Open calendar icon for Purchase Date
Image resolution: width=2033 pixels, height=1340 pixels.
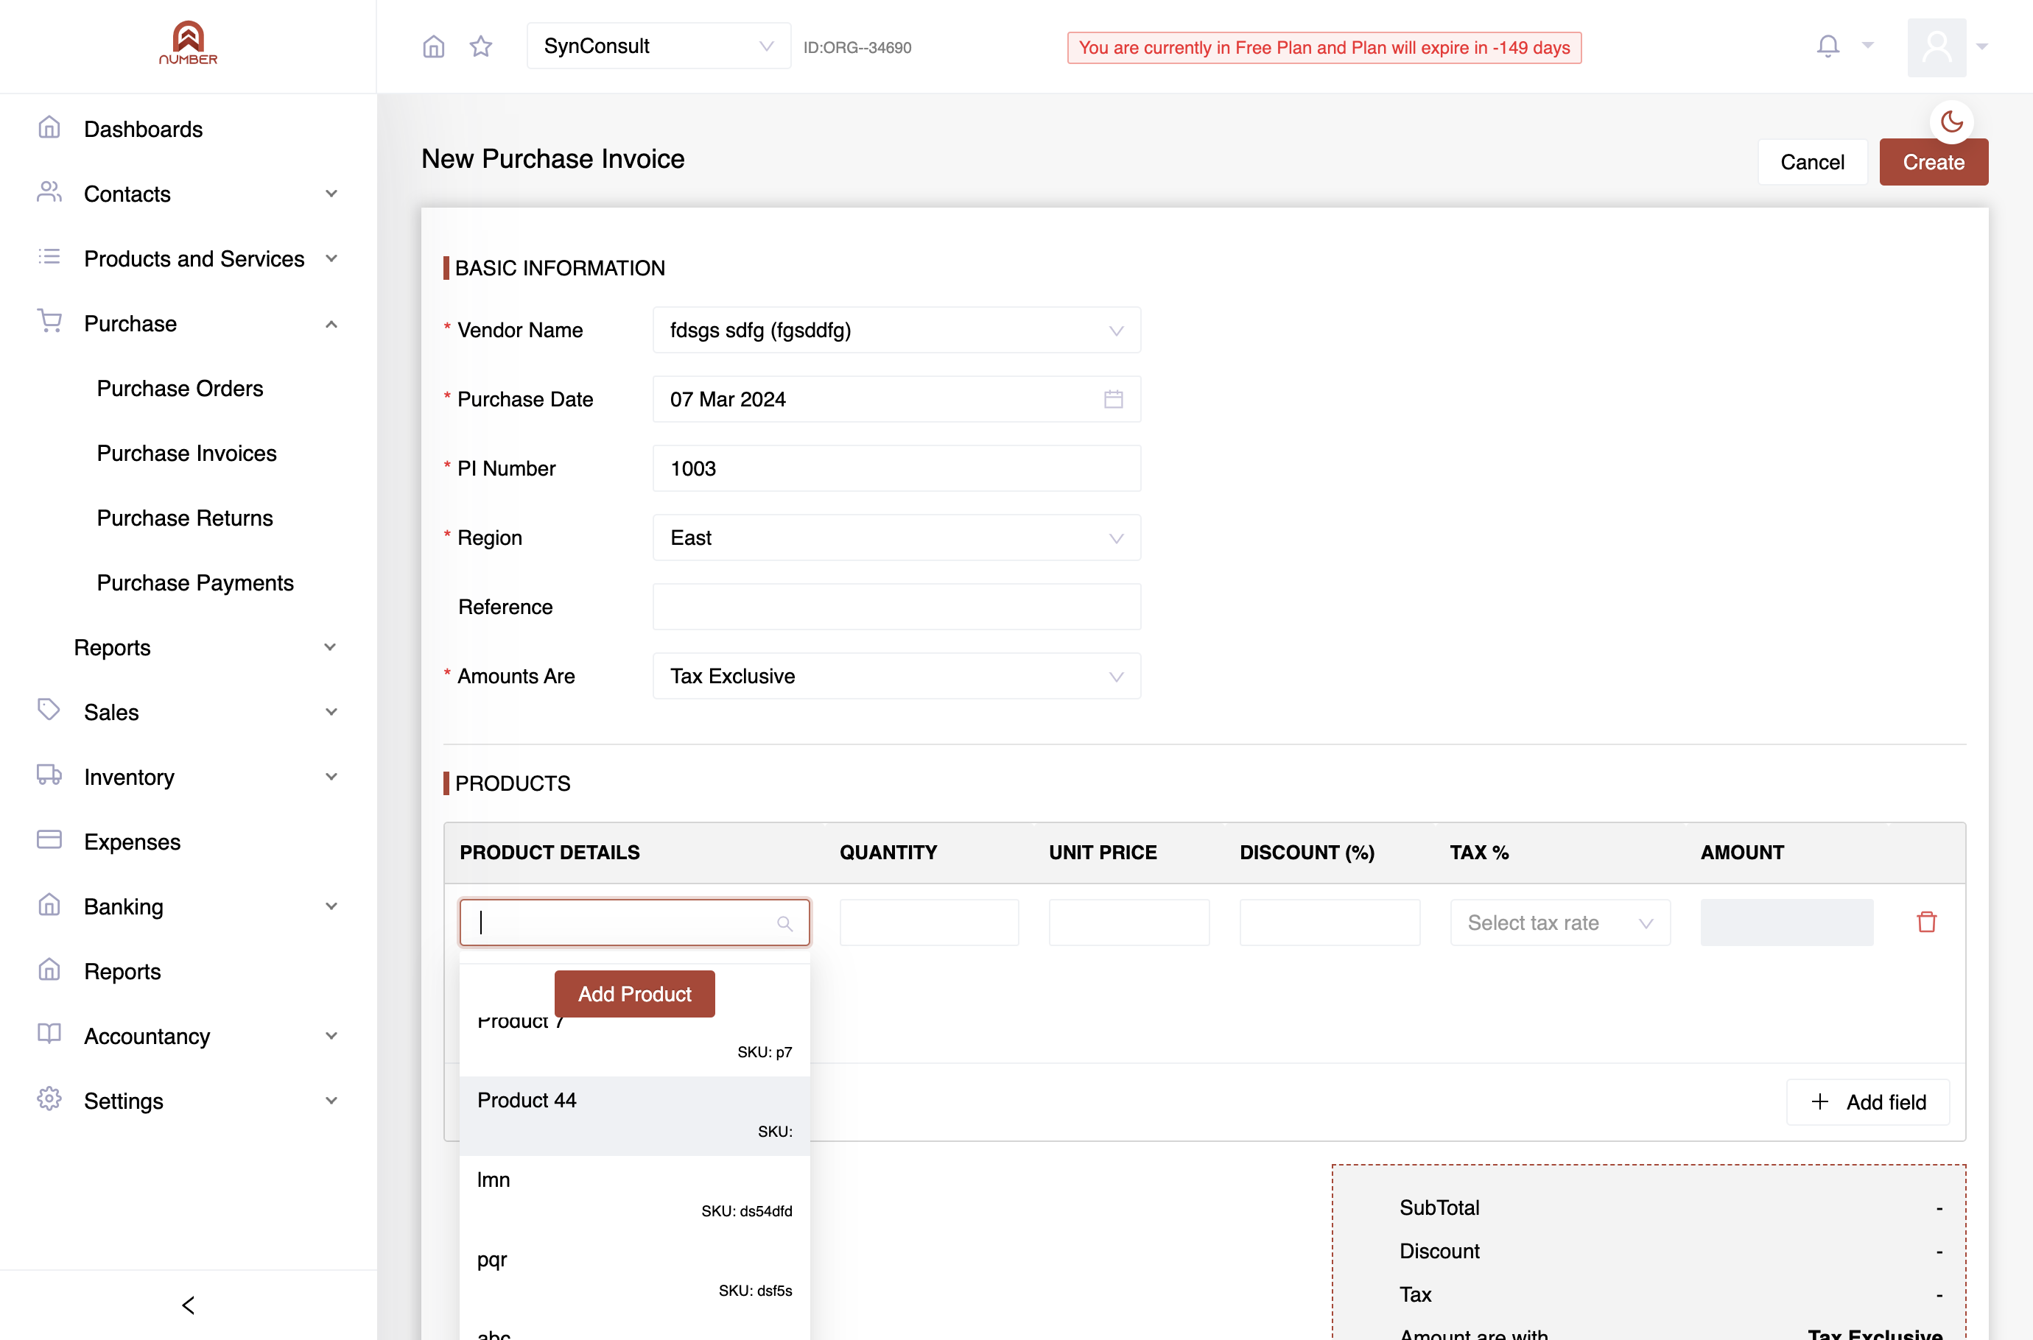pos(1113,399)
